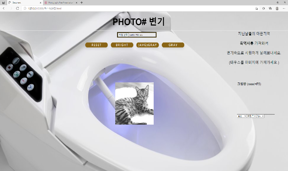
Task: Click the text (마우스를 이미지에 가져가세요.)
Action: 254,62
